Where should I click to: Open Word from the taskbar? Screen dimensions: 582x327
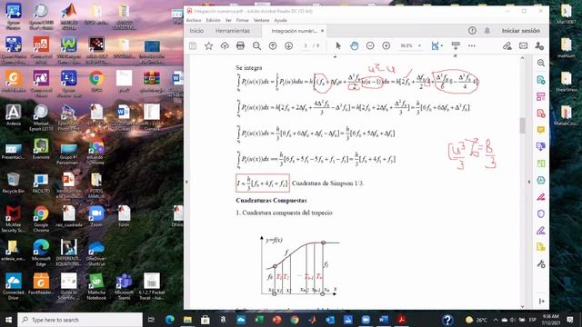pyautogui.click(x=384, y=320)
